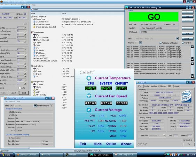
Task: Click the Cooling Fans section icon
Action: coord(32,66)
